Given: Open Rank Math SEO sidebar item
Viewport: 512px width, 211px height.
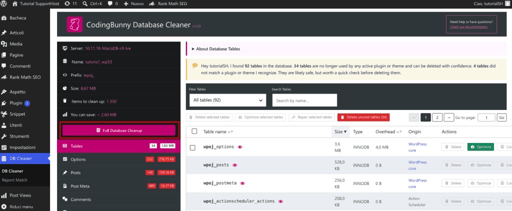Looking at the screenshot, I should pos(25,77).
